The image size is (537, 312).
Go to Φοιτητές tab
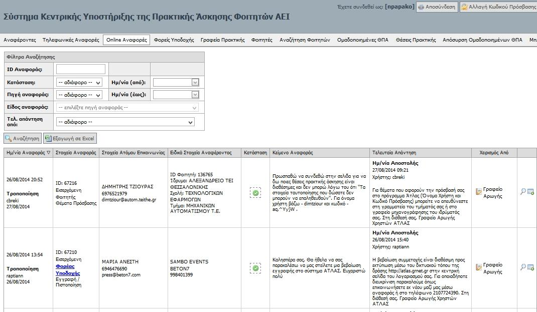click(x=261, y=40)
